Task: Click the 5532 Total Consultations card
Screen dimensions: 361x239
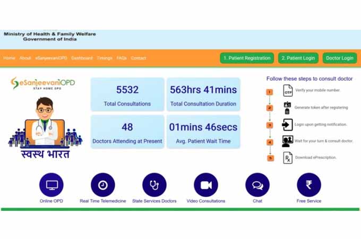Action: [127, 95]
